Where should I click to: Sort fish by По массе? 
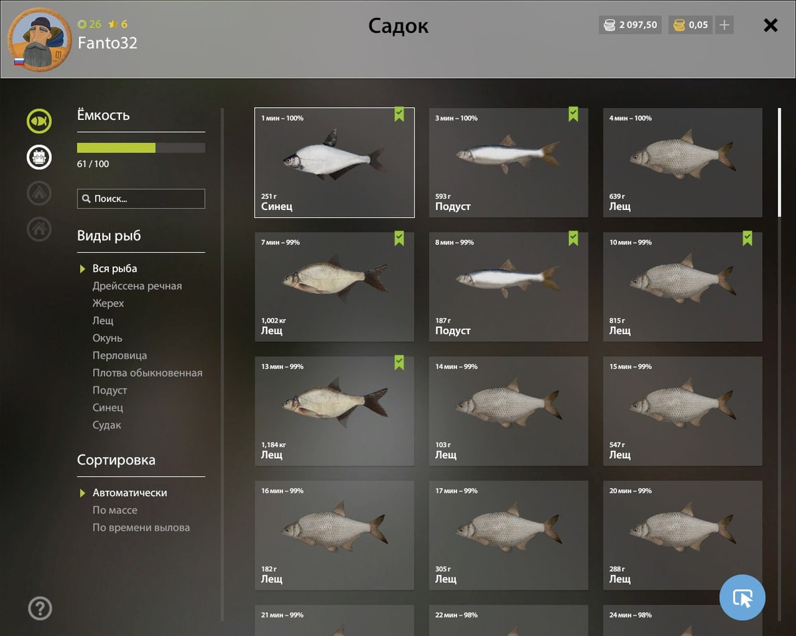point(115,510)
